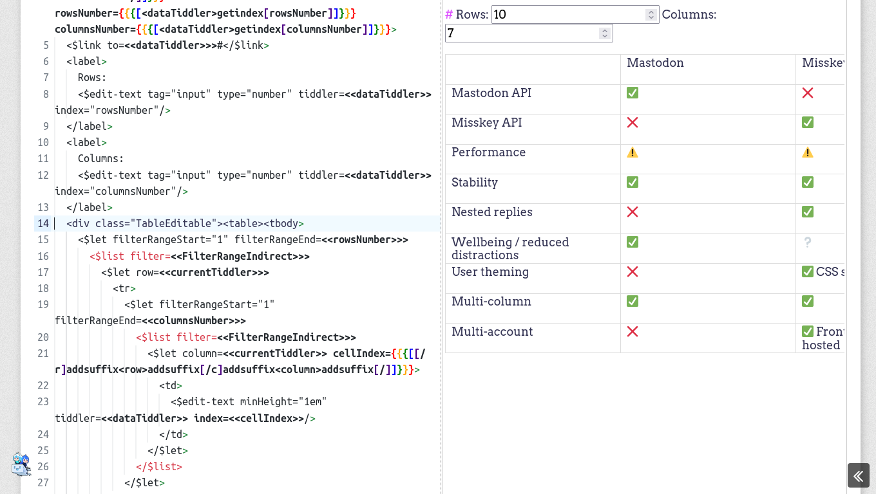This screenshot has width=876, height=494.
Task: Place cursor on the </td> tag in line 24
Action: click(173, 434)
